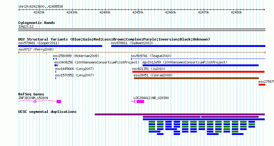Select the brown esv28051 (Conrad2009) complex bar

point(196,78)
